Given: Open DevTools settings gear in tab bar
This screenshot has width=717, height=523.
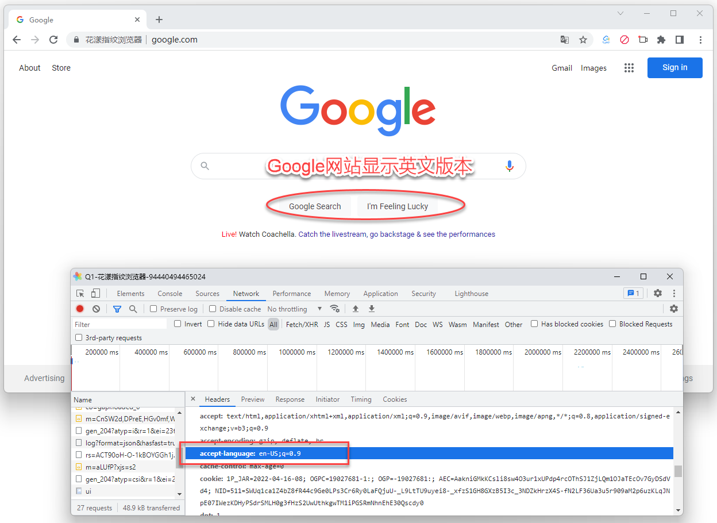Looking at the screenshot, I should pyautogui.click(x=658, y=293).
